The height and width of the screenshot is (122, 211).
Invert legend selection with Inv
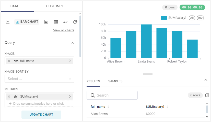point(200,18)
